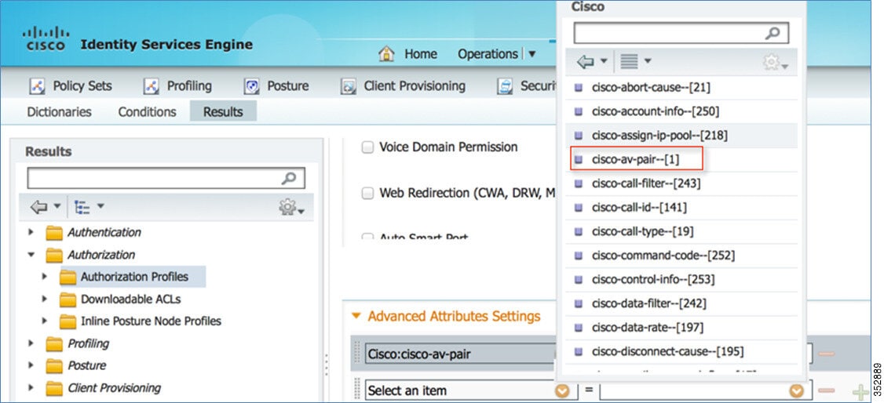Open the Operations menu
This screenshot has width=884, height=403.
coord(497,54)
